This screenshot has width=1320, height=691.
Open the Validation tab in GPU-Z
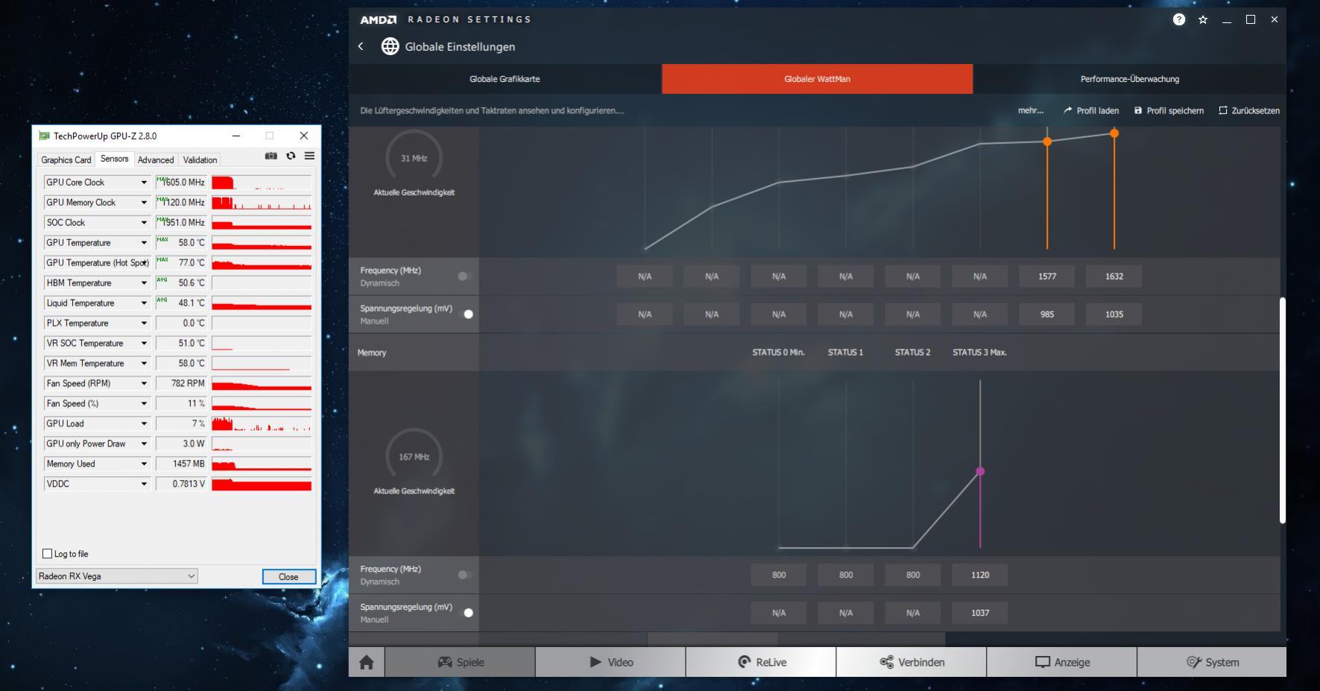tap(200, 160)
